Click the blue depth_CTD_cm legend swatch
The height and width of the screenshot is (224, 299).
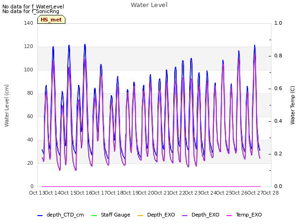[40, 216]
